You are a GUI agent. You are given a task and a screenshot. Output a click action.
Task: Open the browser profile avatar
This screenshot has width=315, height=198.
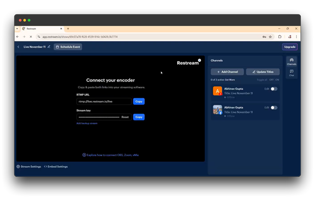pos(290,36)
